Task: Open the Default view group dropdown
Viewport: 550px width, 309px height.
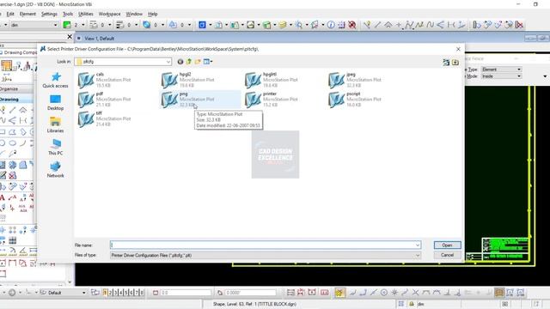Action: (84, 293)
